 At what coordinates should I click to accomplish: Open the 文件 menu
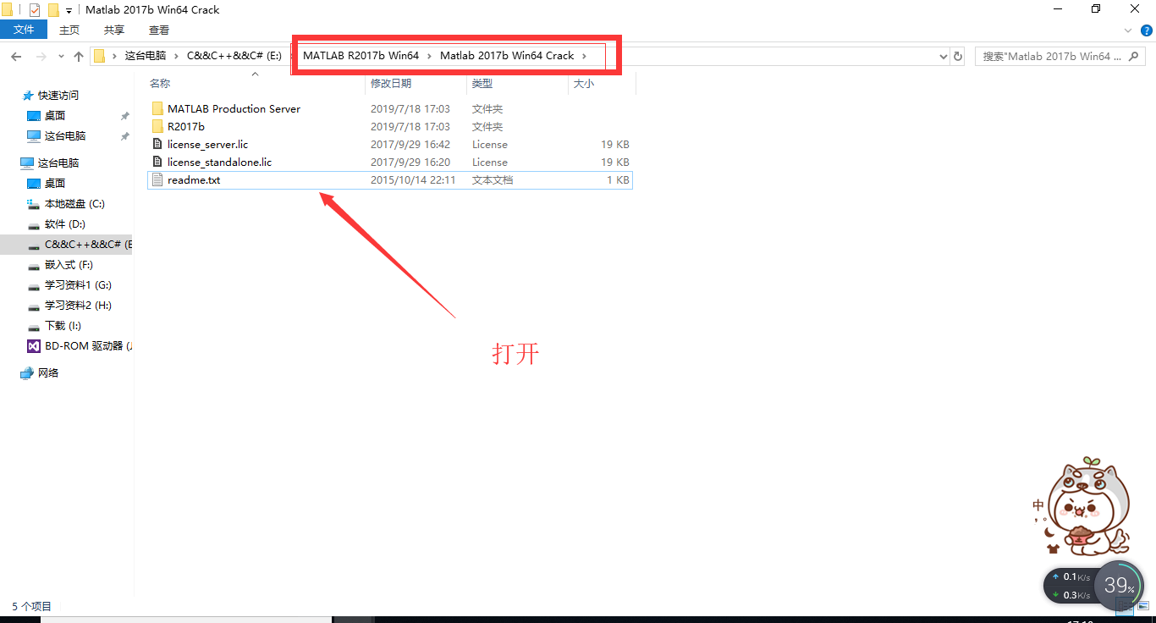pyautogui.click(x=25, y=30)
